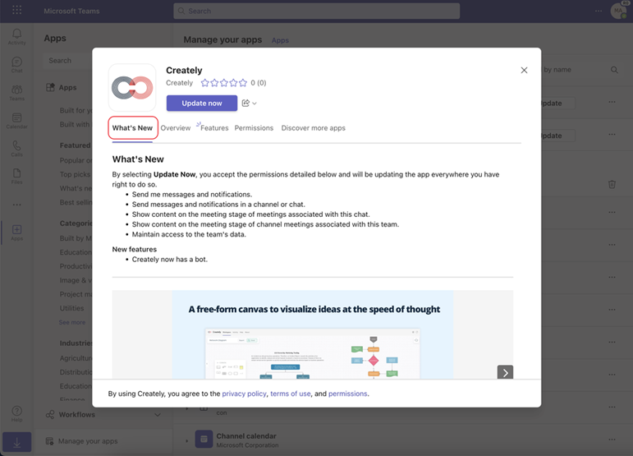Switch to the Overview tab

click(x=176, y=128)
